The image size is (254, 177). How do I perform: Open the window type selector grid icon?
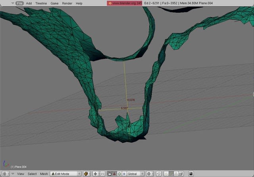[6, 174]
